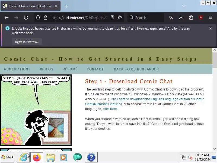Open Windows Explorer folder taskbar icon
The height and width of the screenshot is (163, 217).
pos(50,157)
